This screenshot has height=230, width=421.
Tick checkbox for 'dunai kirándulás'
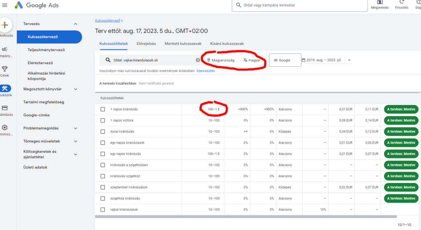click(103, 131)
